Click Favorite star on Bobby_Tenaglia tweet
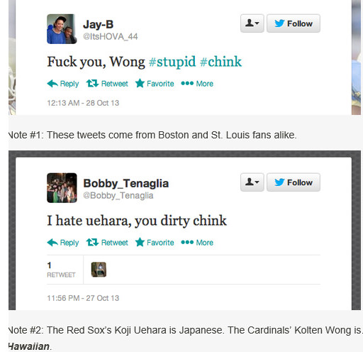This screenshot has height=352, width=363. pyautogui.click(x=140, y=242)
